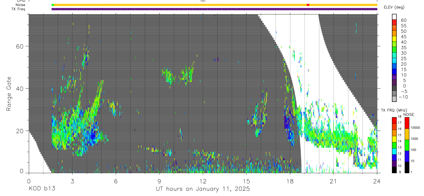The image size is (424, 196).
Task: Click the 151 CPID value at top
Action: (203, 1)
